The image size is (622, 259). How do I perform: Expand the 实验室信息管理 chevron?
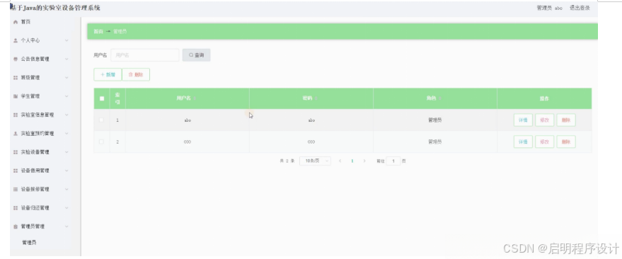click(67, 115)
